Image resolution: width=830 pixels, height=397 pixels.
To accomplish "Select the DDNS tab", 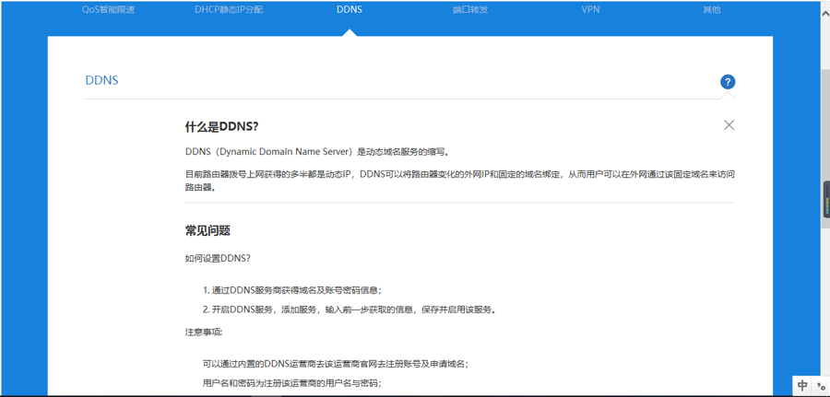I will [x=350, y=9].
